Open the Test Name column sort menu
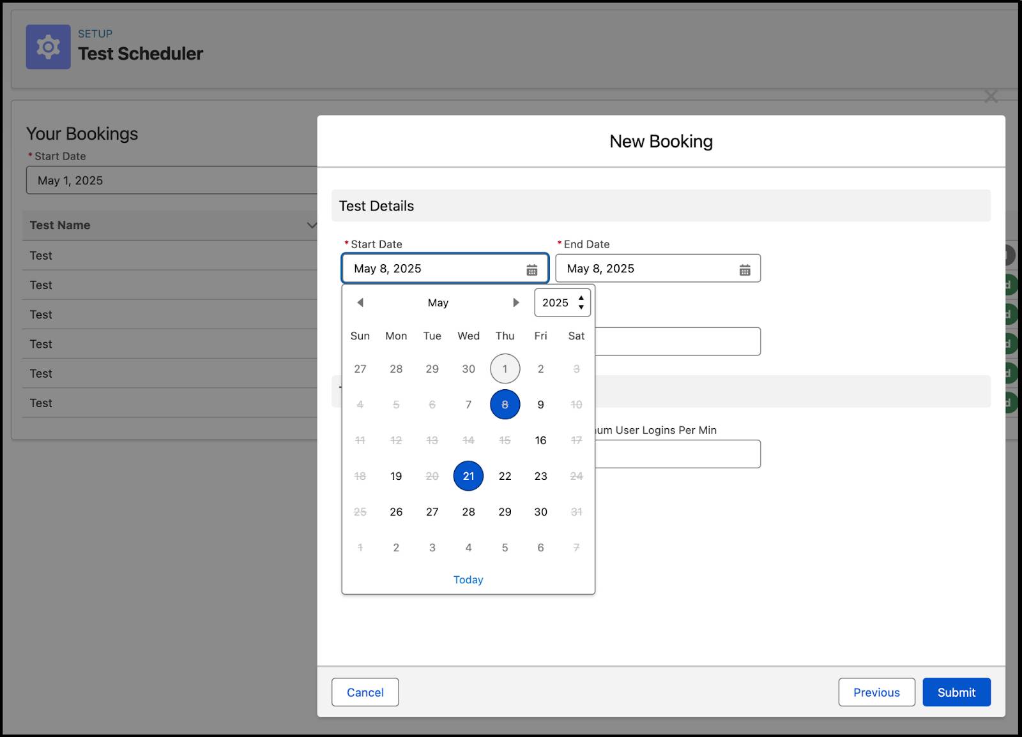Screen dimensions: 1022x737 pos(312,225)
